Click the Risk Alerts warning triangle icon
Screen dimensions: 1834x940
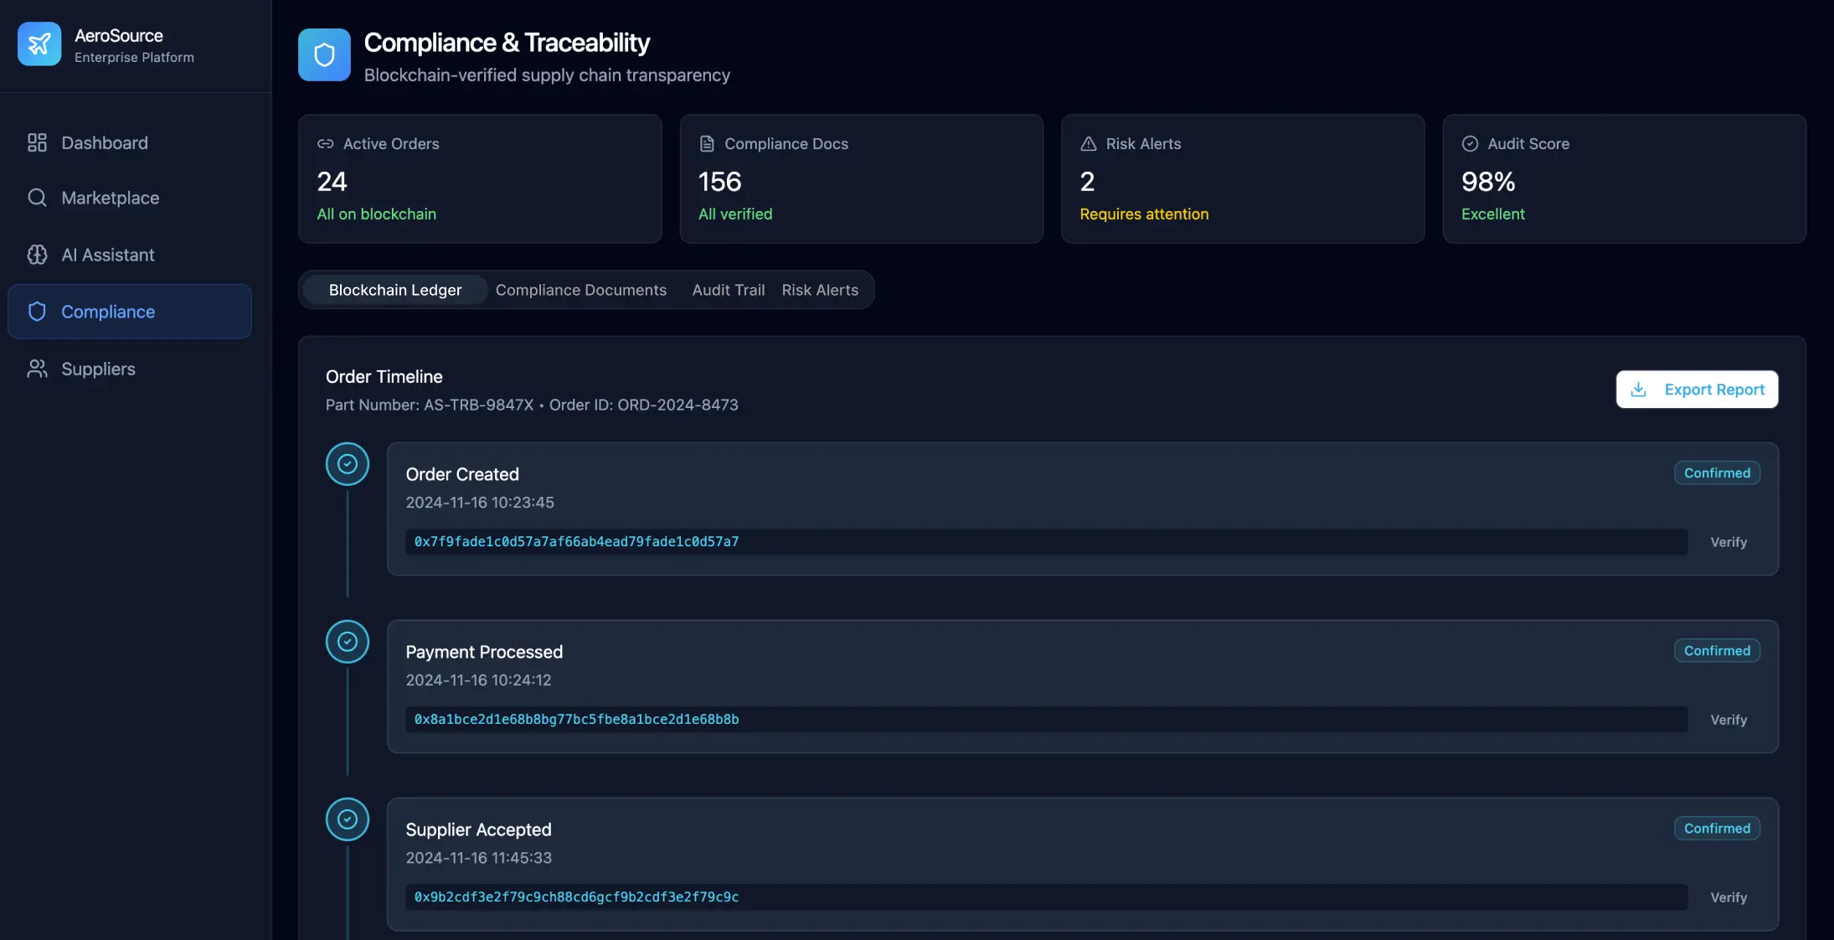point(1088,144)
